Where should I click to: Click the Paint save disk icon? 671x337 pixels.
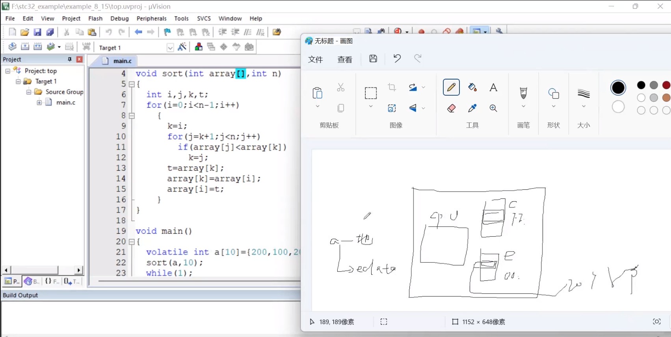(x=373, y=59)
